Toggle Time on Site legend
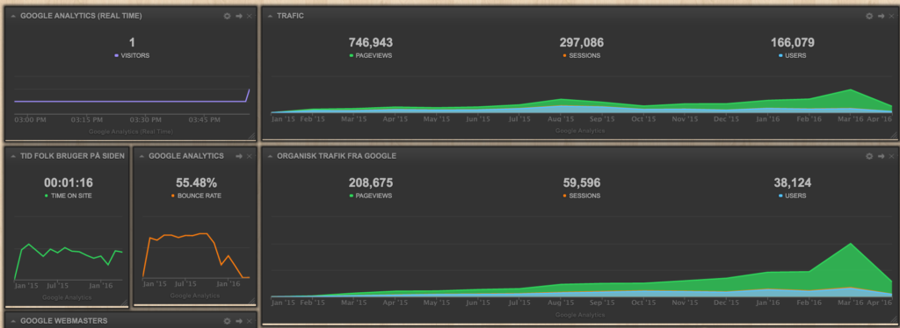 [x=68, y=196]
